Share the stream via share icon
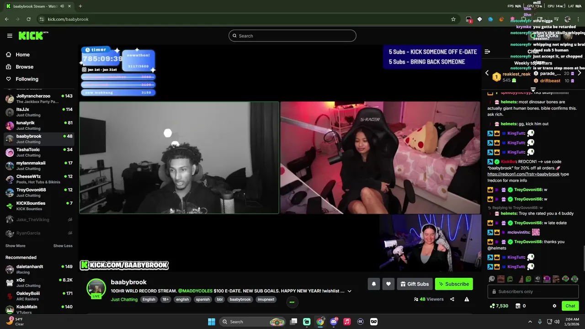585x329 pixels. 452,299
